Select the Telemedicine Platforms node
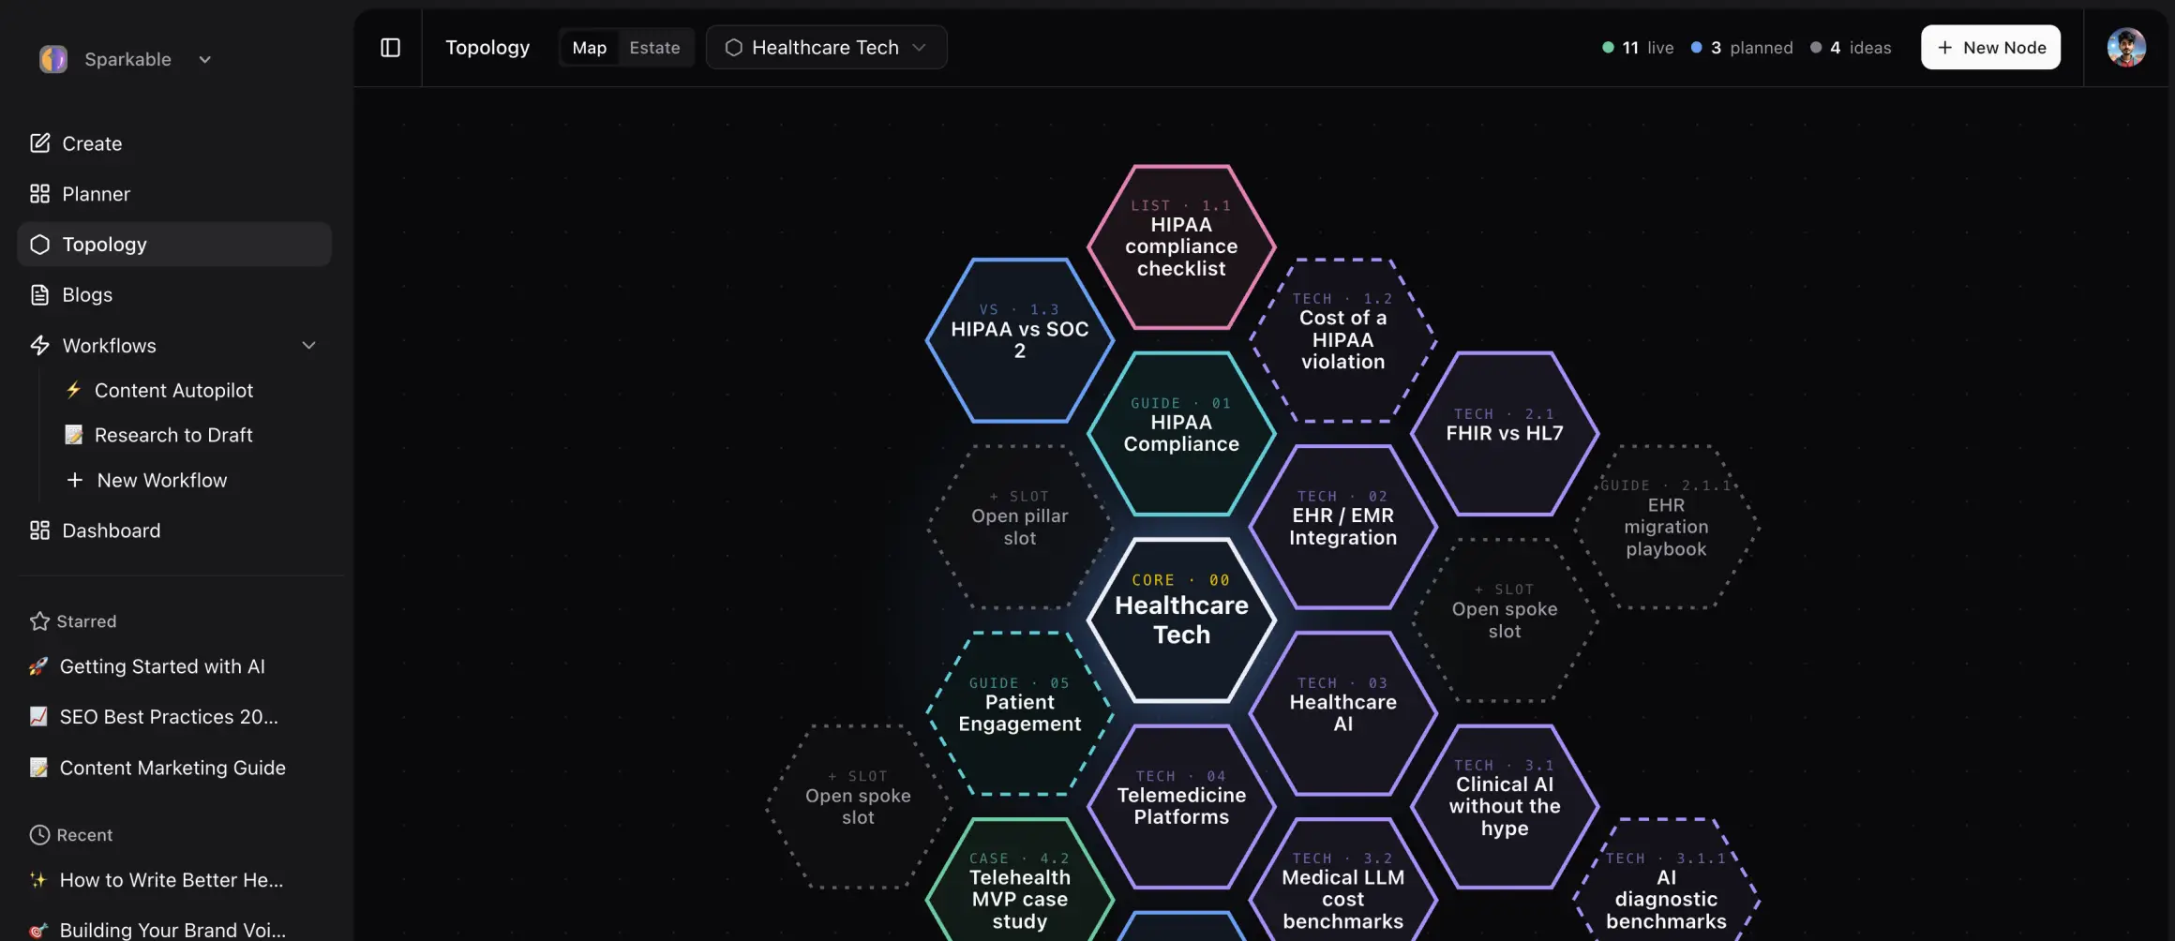The image size is (2175, 941). (1181, 807)
